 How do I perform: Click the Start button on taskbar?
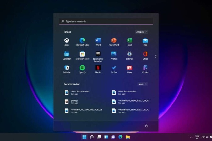[84, 137]
